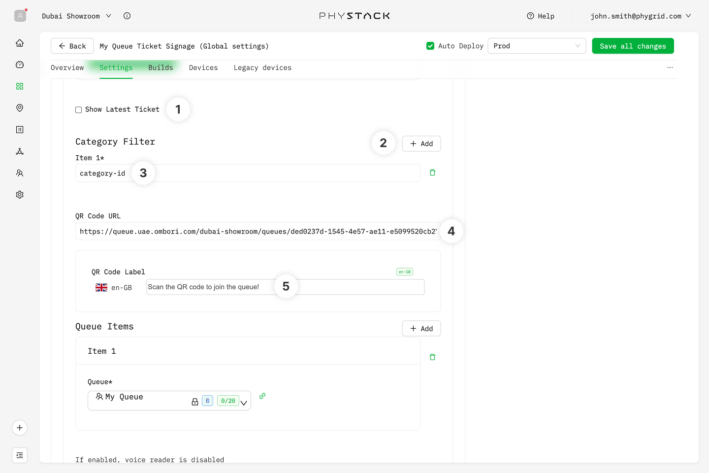
Task: Open the network nodes icon in sidebar
Action: tap(20, 151)
